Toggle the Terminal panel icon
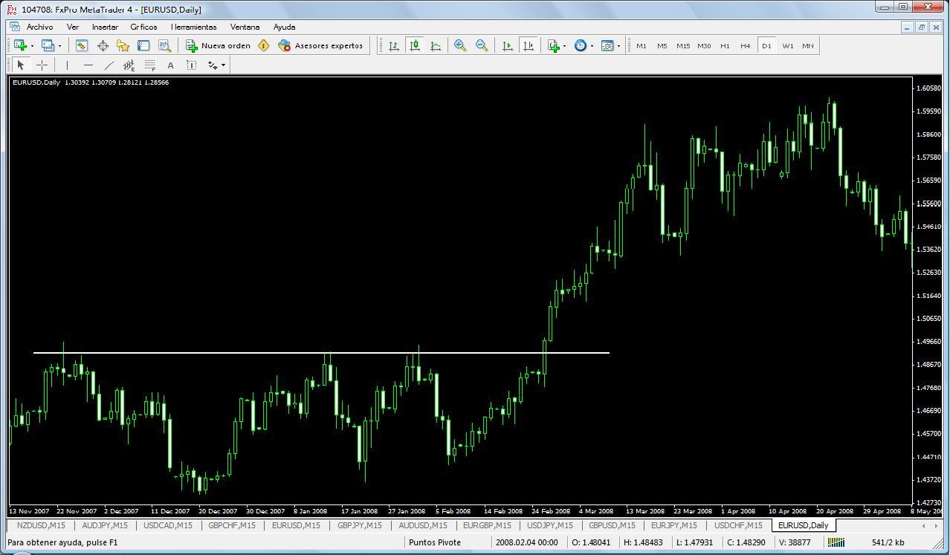Screen dimensions: 950x555 (143, 45)
